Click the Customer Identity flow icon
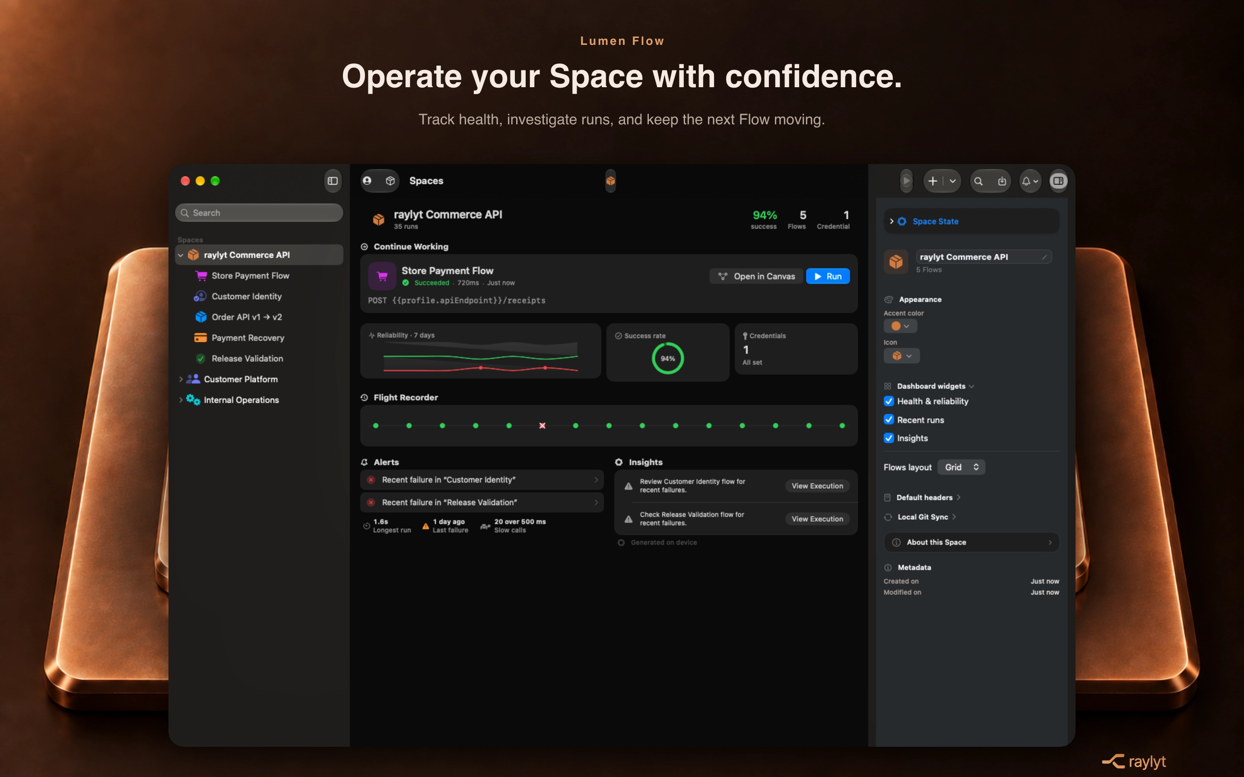Viewport: 1244px width, 777px height. pyautogui.click(x=200, y=297)
